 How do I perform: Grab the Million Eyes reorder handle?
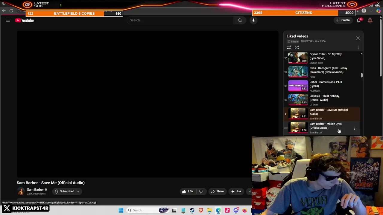[x=286, y=128]
